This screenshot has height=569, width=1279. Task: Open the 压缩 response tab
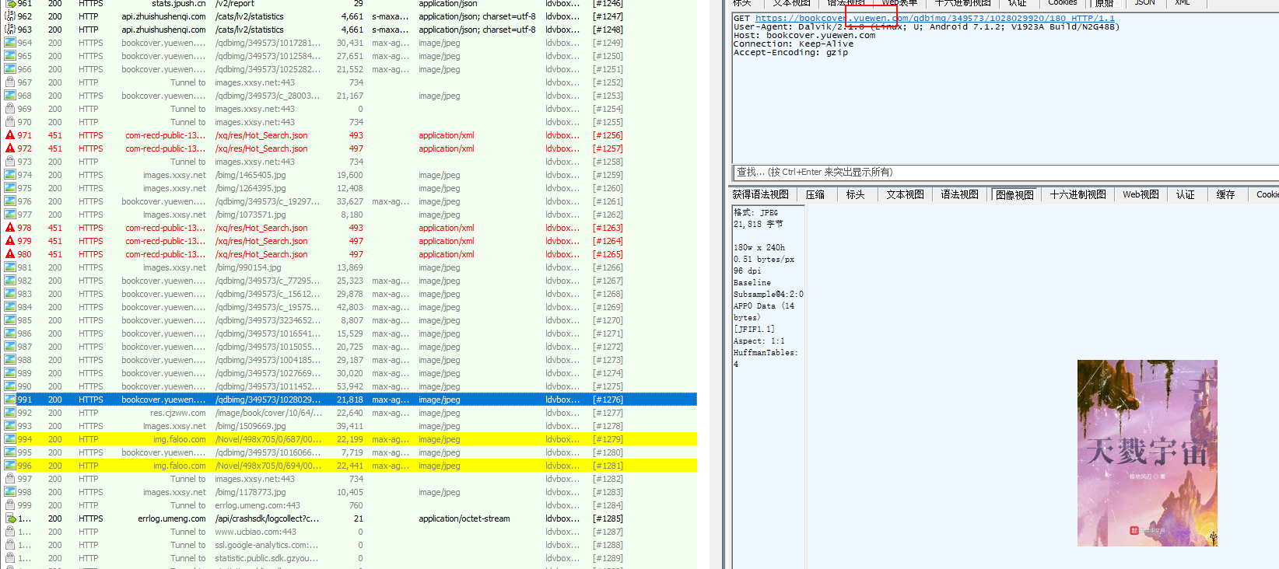click(815, 194)
